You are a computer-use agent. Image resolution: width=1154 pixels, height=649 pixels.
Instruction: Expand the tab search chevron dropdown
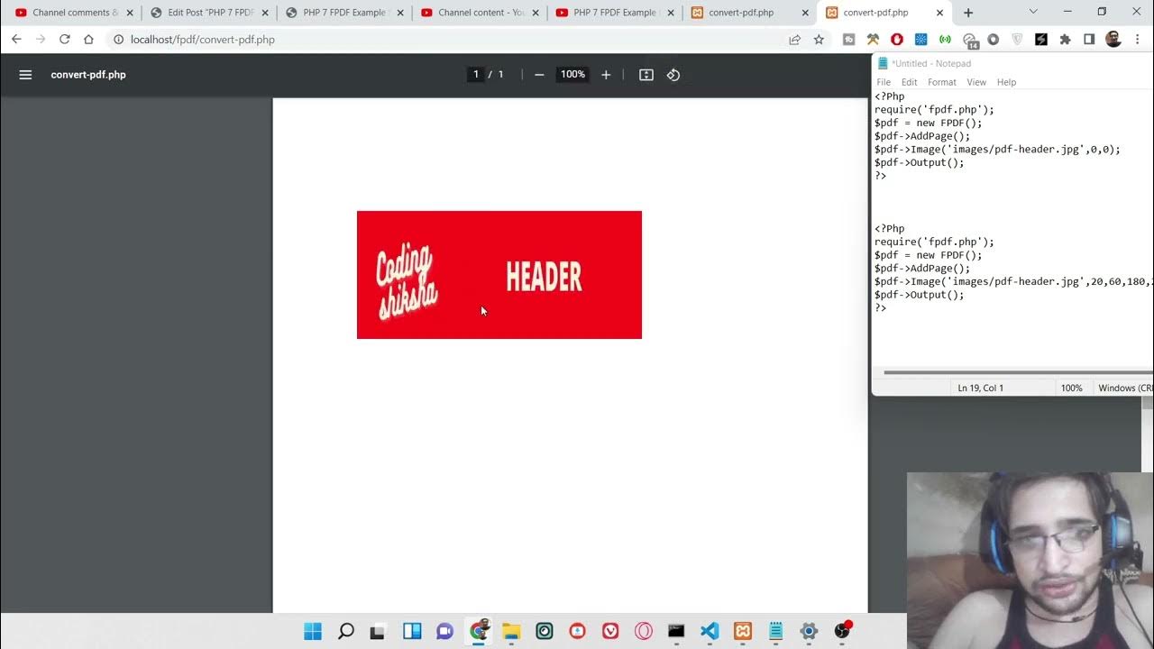tap(1033, 13)
